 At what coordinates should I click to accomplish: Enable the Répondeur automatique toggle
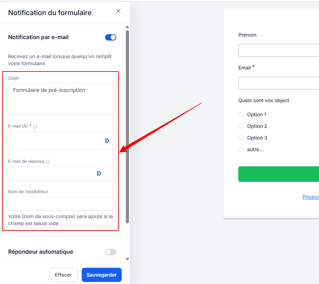tap(111, 252)
